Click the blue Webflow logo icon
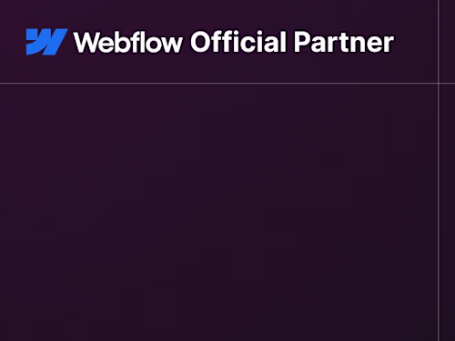Image resolution: width=455 pixels, height=341 pixels. click(46, 42)
